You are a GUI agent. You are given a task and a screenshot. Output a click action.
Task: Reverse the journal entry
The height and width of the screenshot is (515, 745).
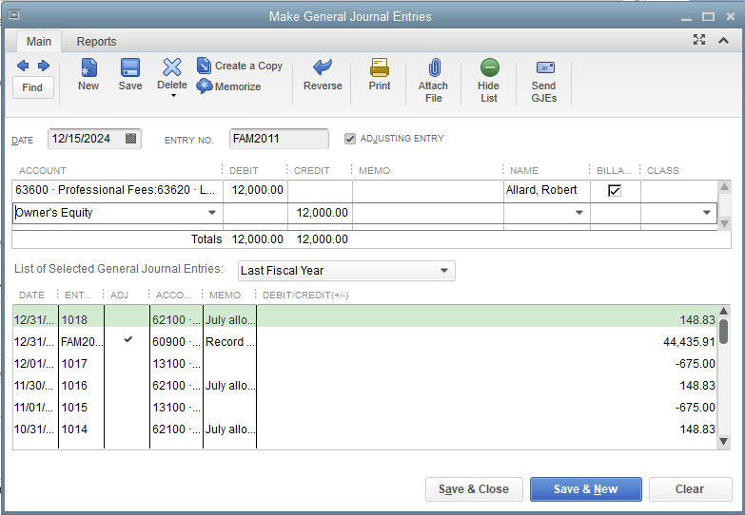click(x=323, y=74)
